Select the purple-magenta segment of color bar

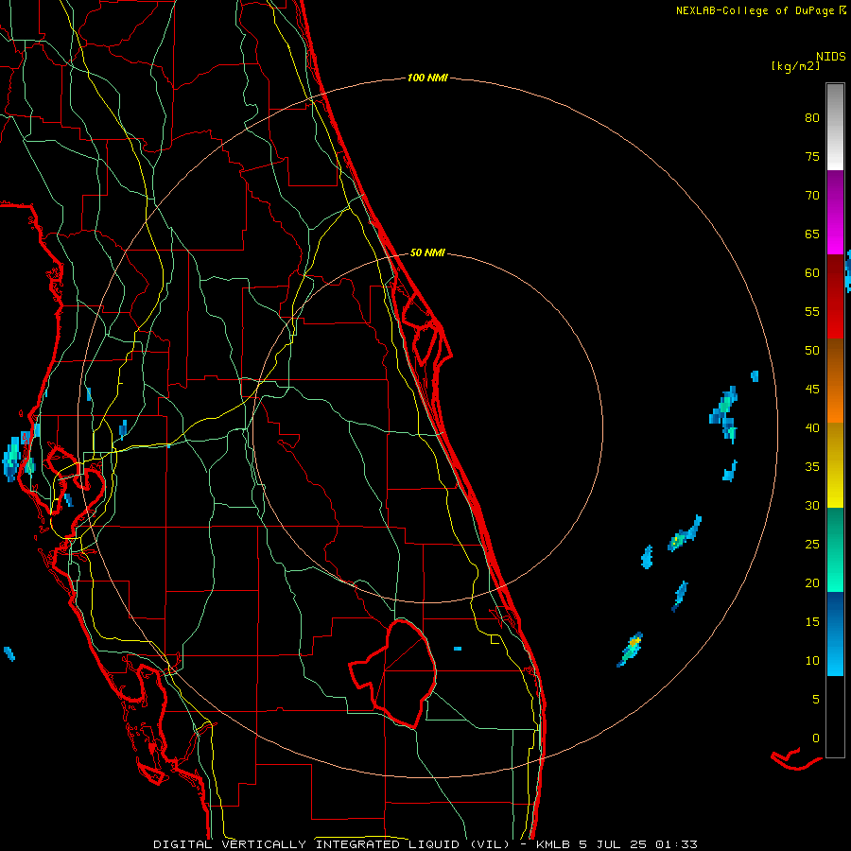(x=835, y=212)
